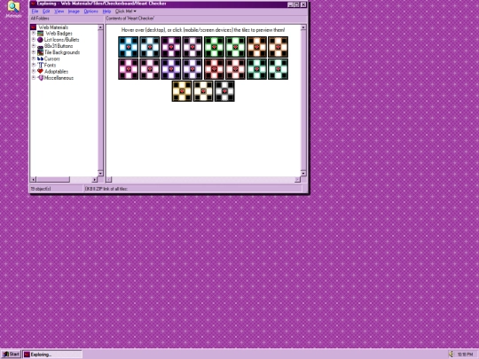Preview the cream heart checker tile

pyautogui.click(x=203, y=91)
